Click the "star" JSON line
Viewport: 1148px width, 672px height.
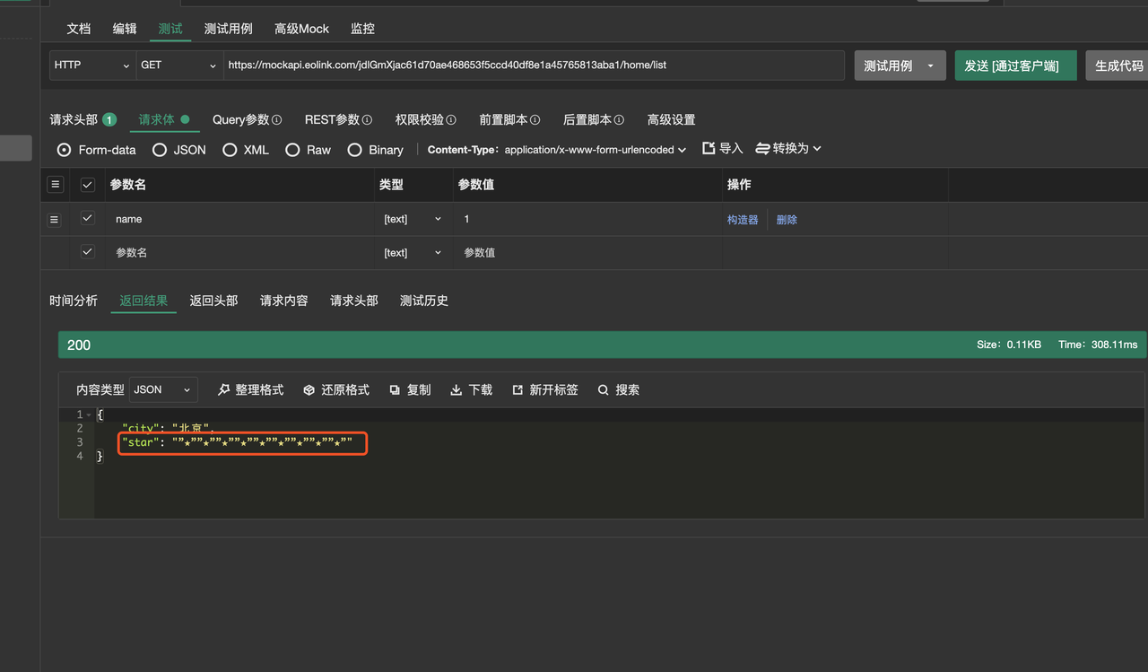pyautogui.click(x=237, y=442)
